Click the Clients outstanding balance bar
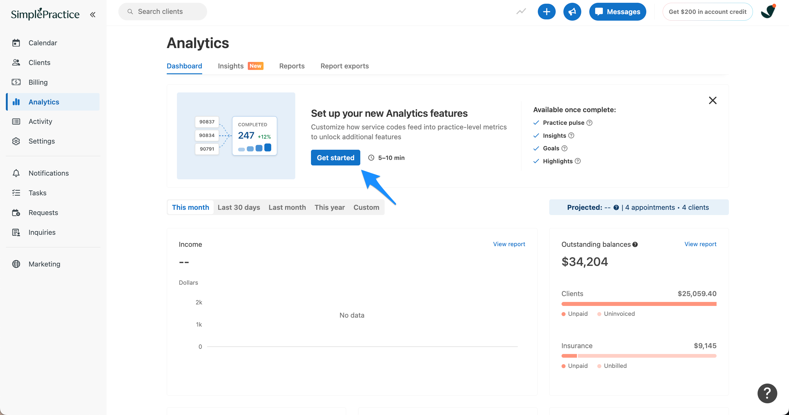This screenshot has height=415, width=789. pos(639,304)
